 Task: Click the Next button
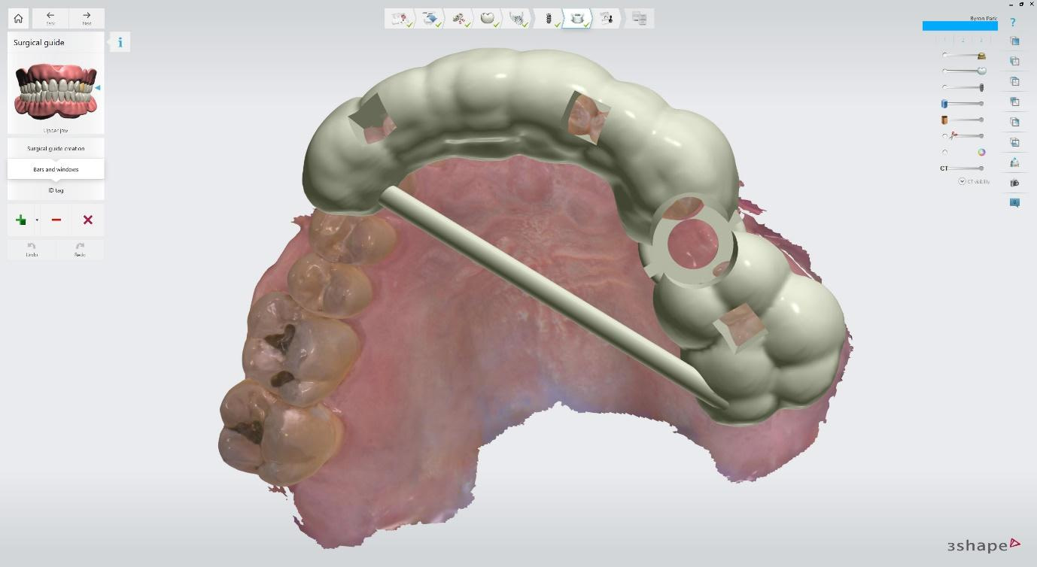pyautogui.click(x=87, y=17)
